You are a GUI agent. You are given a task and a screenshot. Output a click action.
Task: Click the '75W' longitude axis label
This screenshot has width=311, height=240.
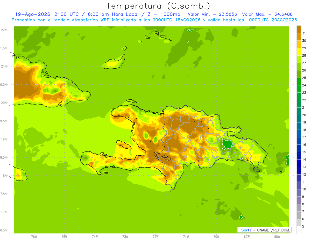tap(65, 237)
